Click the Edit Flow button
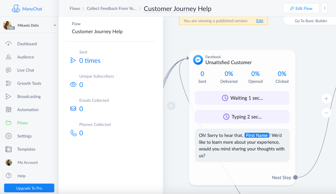Screen dimensions: 336x194 pyautogui.click(x=301, y=8)
